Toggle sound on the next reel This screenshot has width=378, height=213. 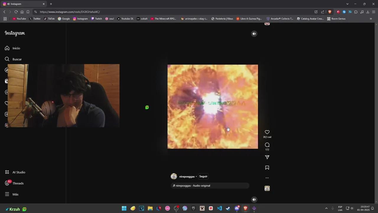(x=254, y=200)
